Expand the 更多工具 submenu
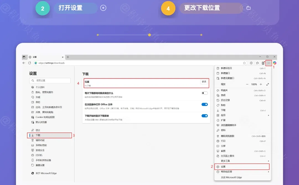 pyautogui.click(x=243, y=161)
